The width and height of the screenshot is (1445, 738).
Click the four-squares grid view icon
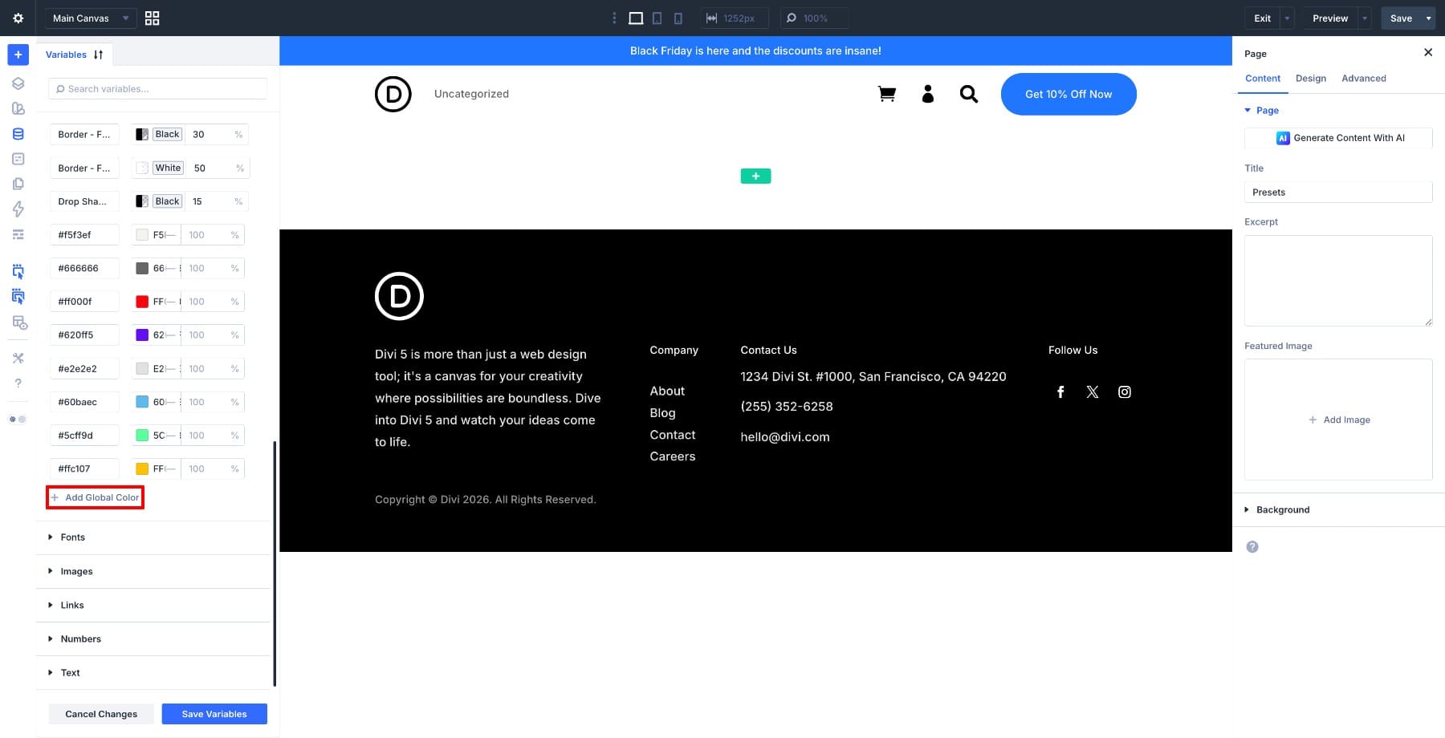click(x=152, y=18)
